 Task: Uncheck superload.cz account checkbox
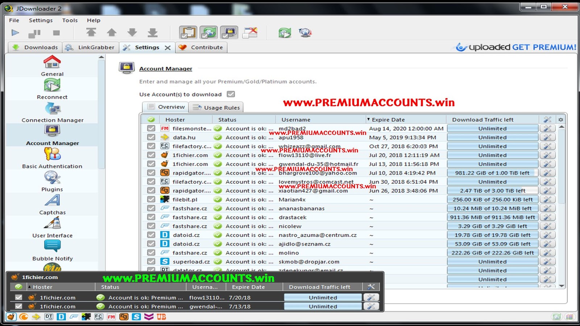(x=151, y=262)
